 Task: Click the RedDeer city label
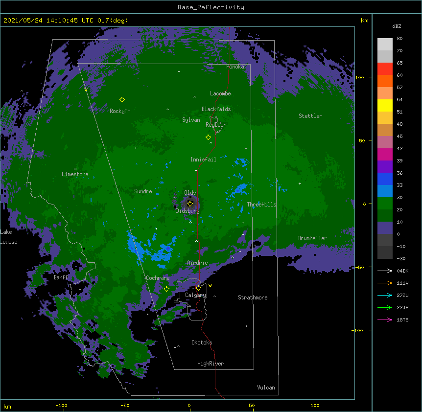[215, 125]
